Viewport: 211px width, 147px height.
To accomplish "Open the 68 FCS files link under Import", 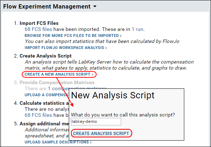I will point(38,29).
